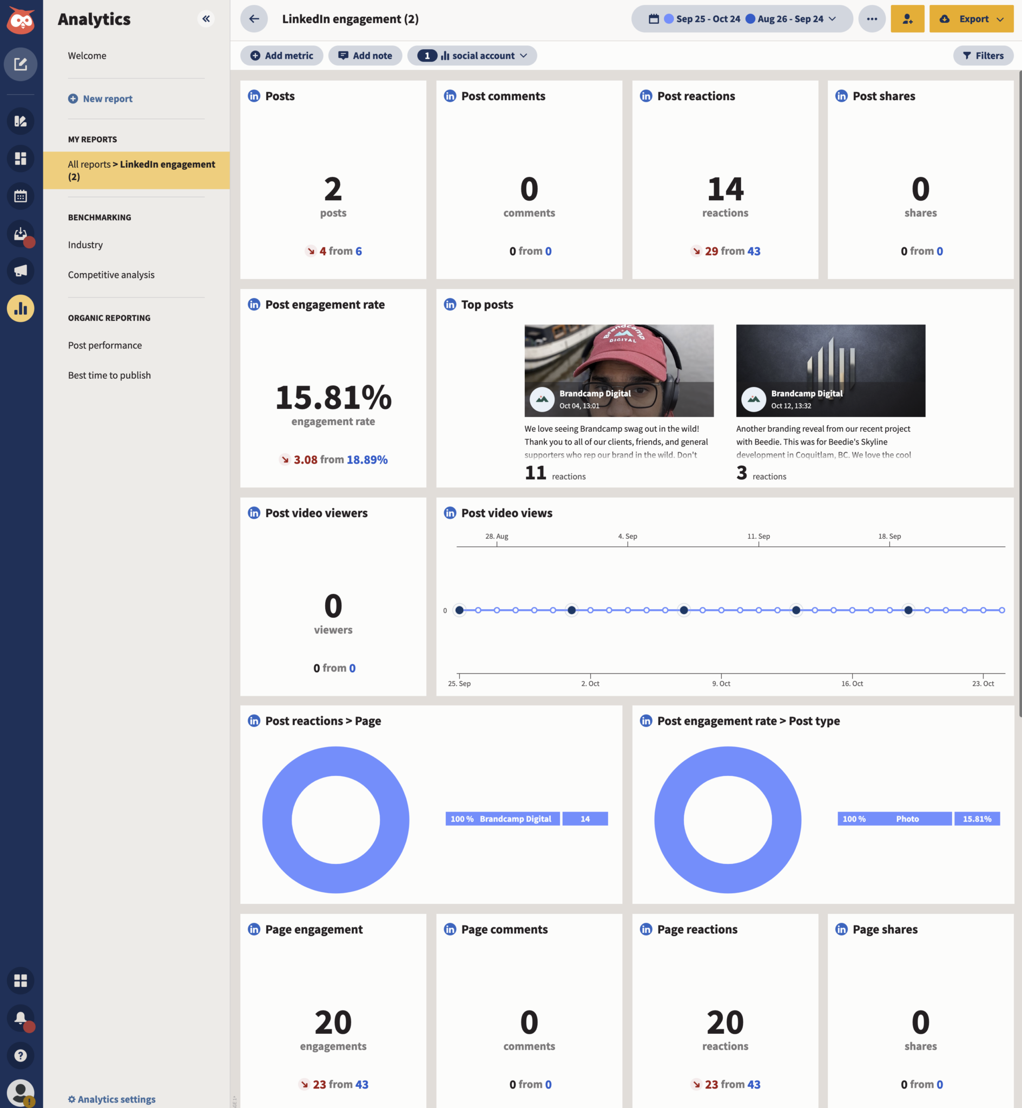Open the date range picker dropdown

(x=742, y=18)
